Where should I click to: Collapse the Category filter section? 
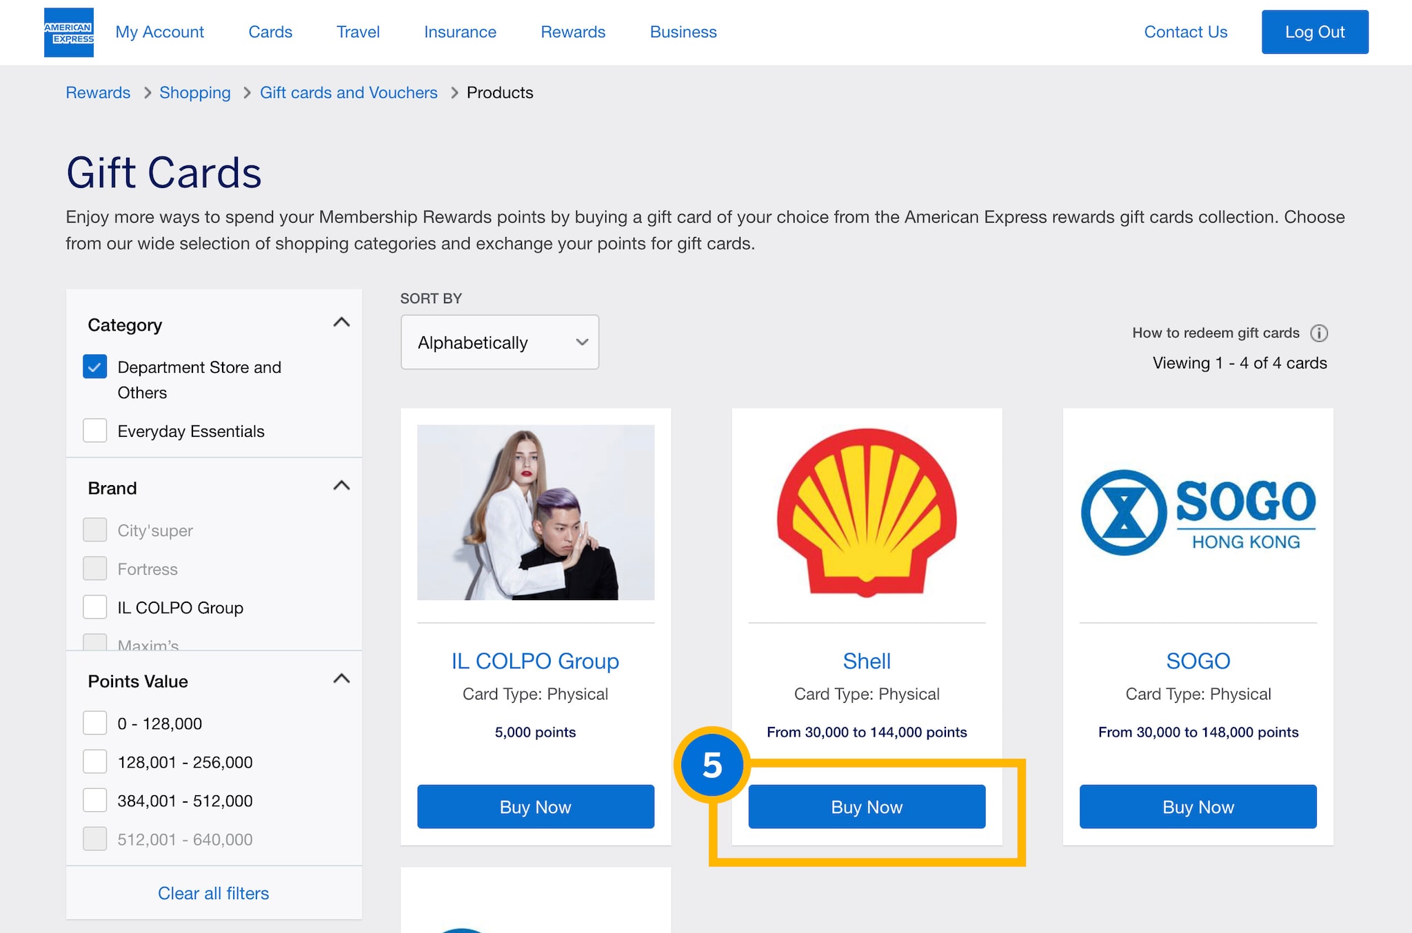coord(341,322)
